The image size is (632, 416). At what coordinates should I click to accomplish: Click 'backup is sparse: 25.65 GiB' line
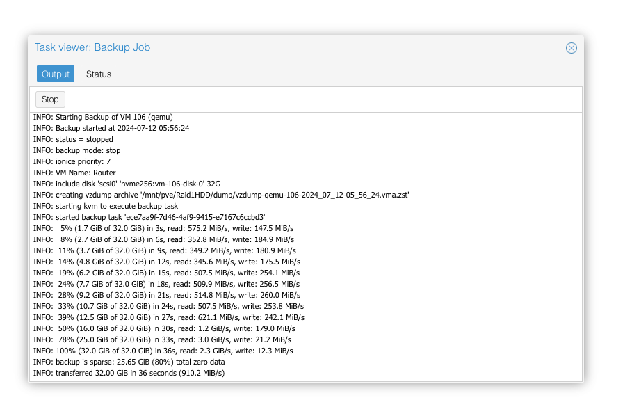tap(129, 362)
